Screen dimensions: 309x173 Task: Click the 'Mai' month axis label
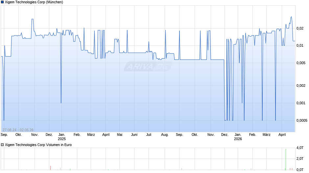pos(120,135)
